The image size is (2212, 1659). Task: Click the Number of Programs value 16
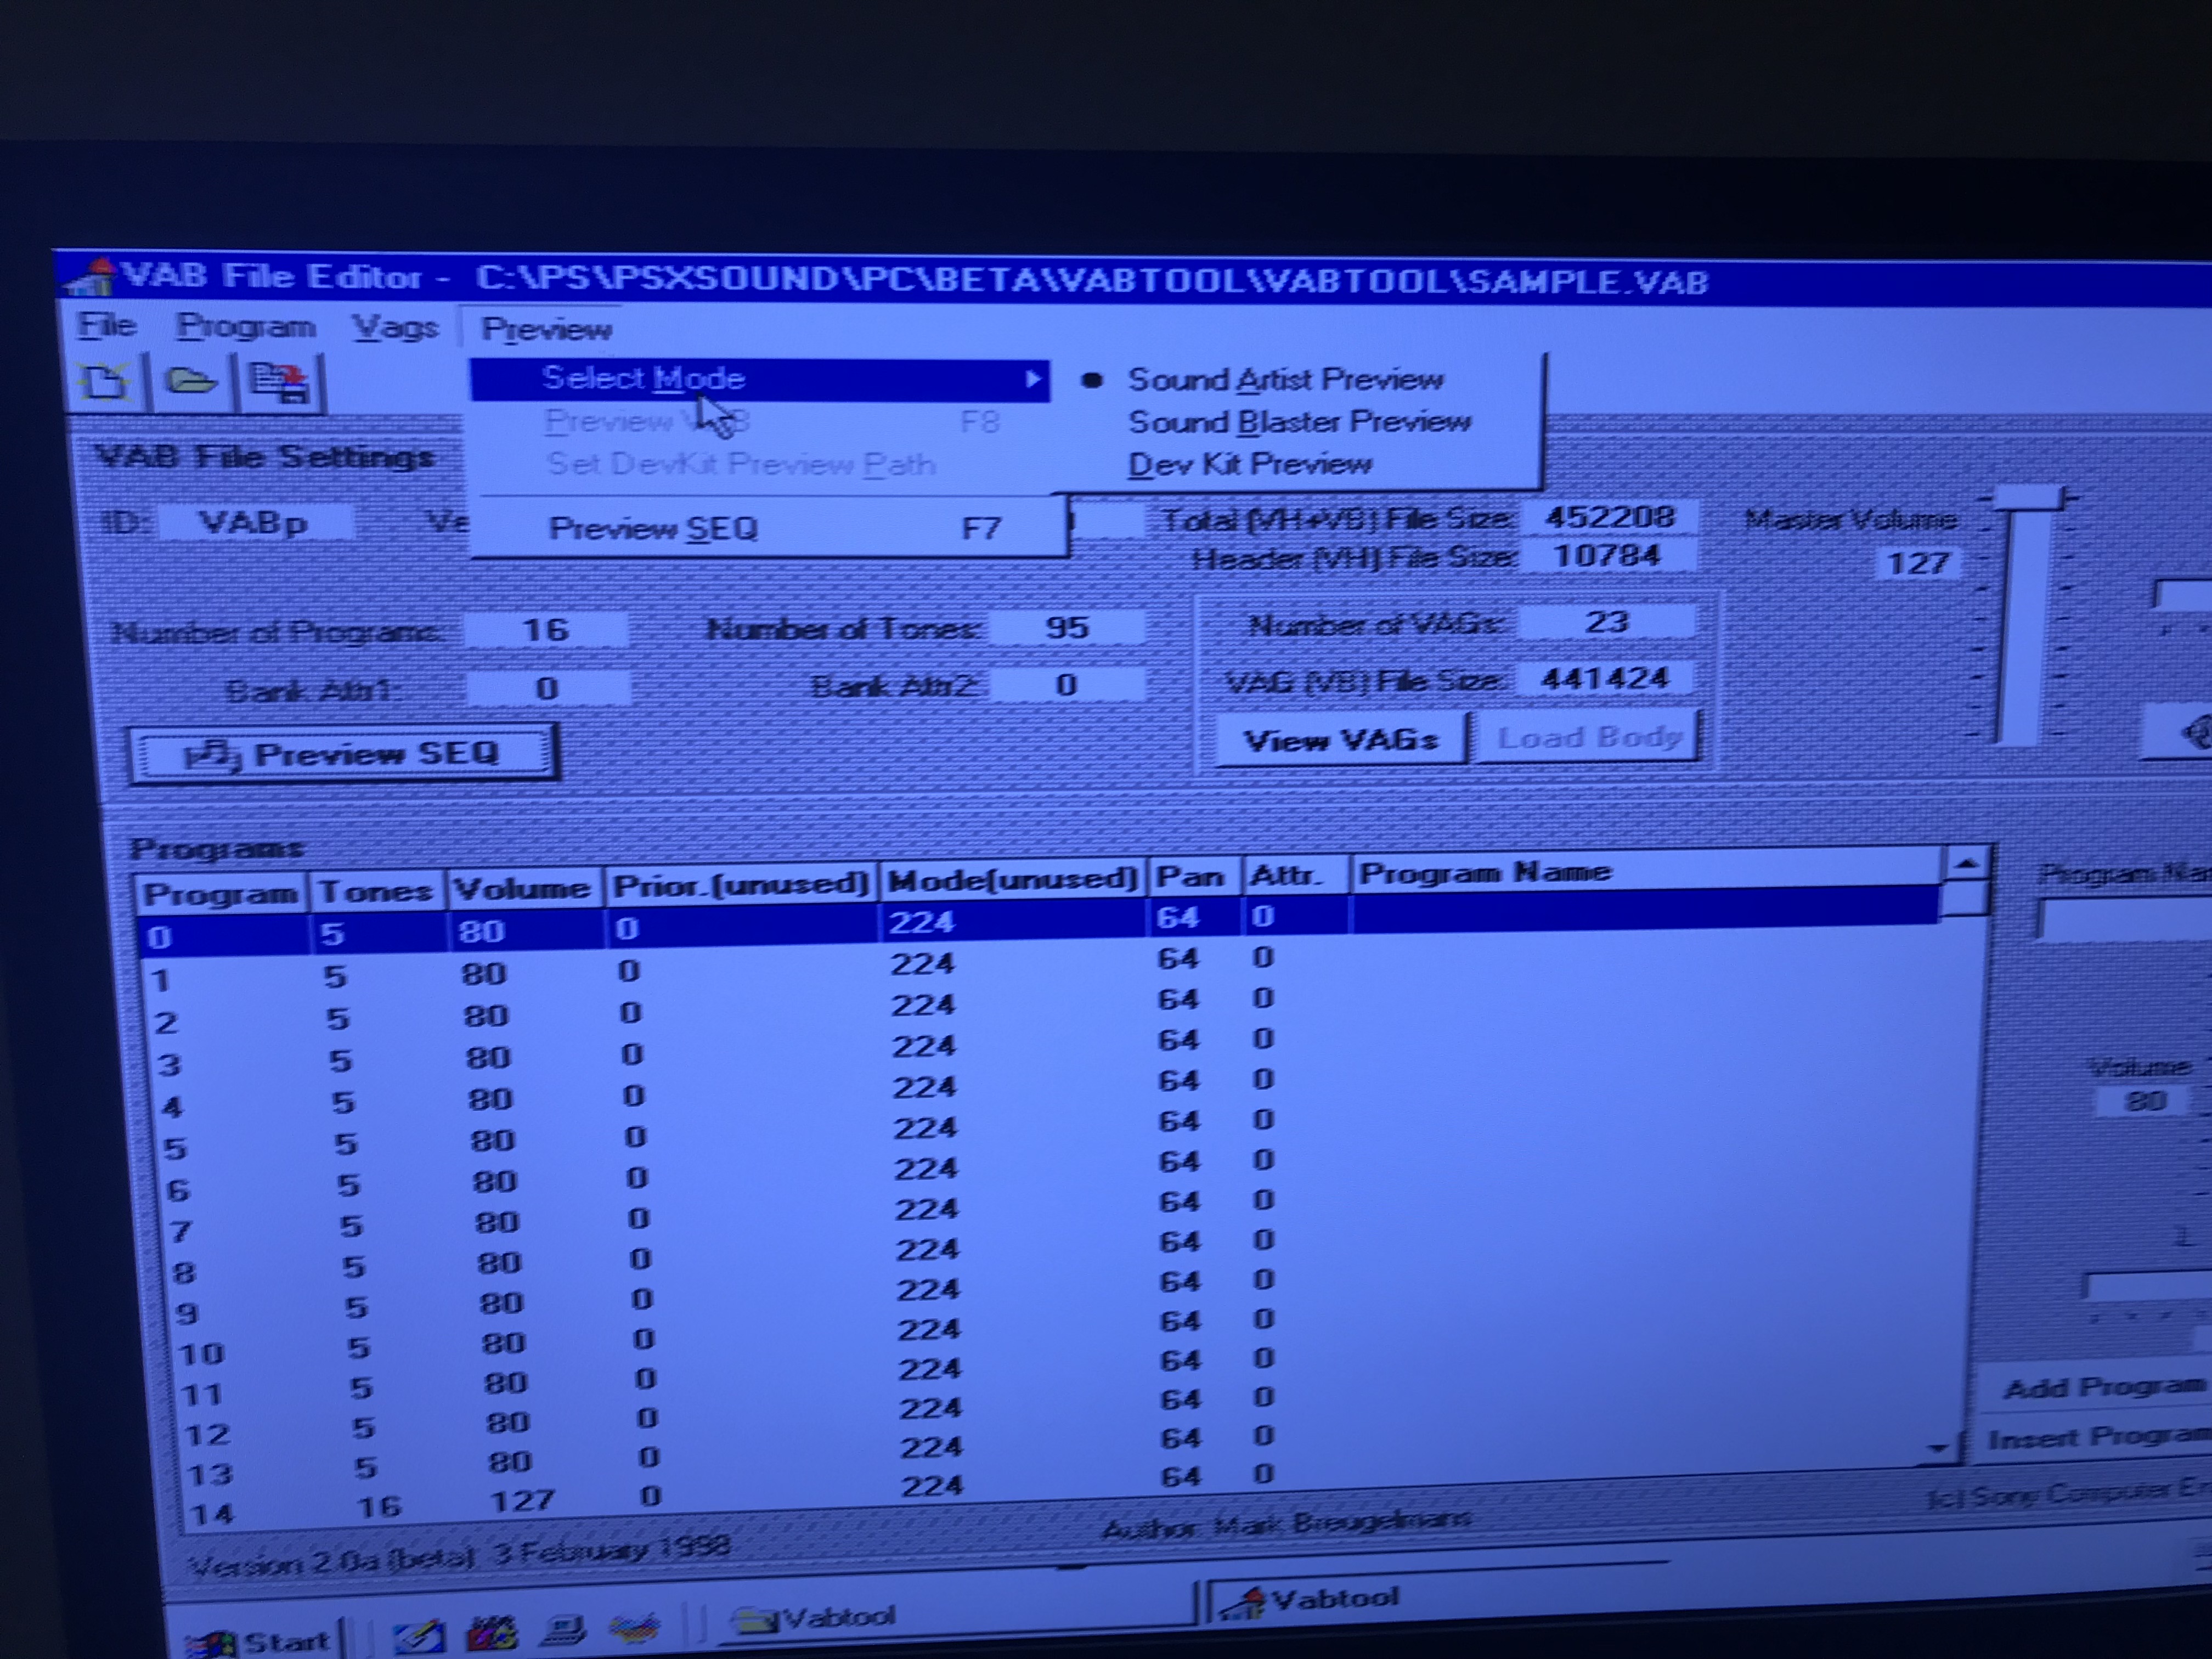546,630
